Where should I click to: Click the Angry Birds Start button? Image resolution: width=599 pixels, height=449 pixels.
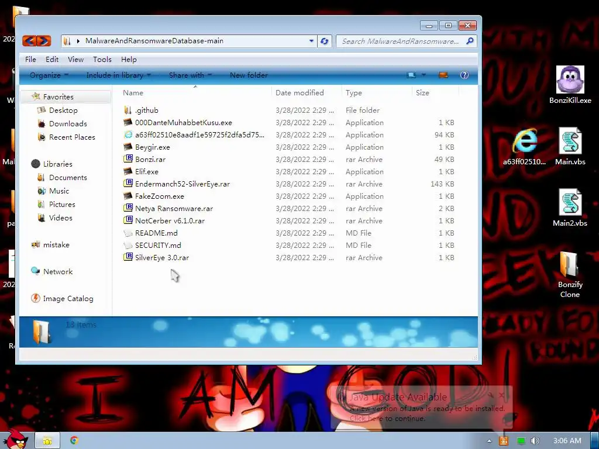point(16,438)
